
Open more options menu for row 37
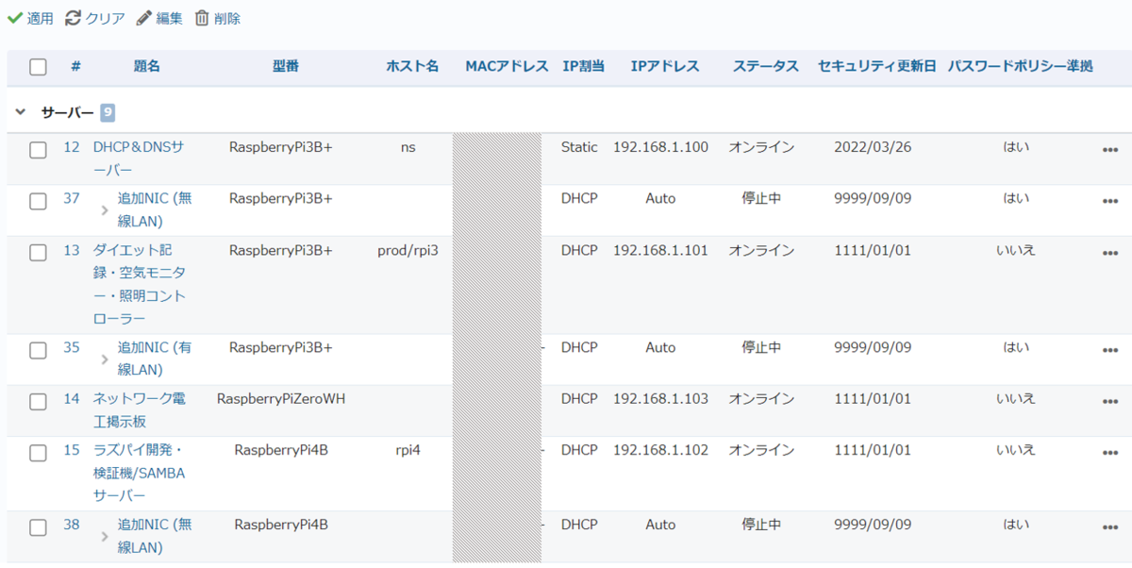[x=1110, y=201]
